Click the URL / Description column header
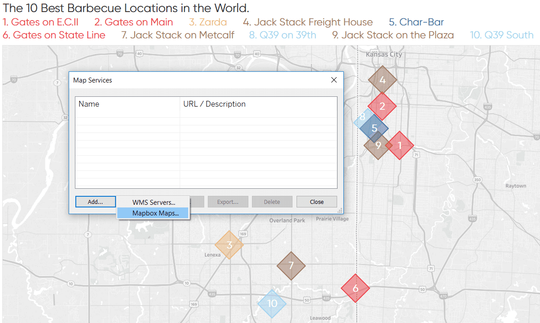The height and width of the screenshot is (323, 540). pyautogui.click(x=214, y=104)
